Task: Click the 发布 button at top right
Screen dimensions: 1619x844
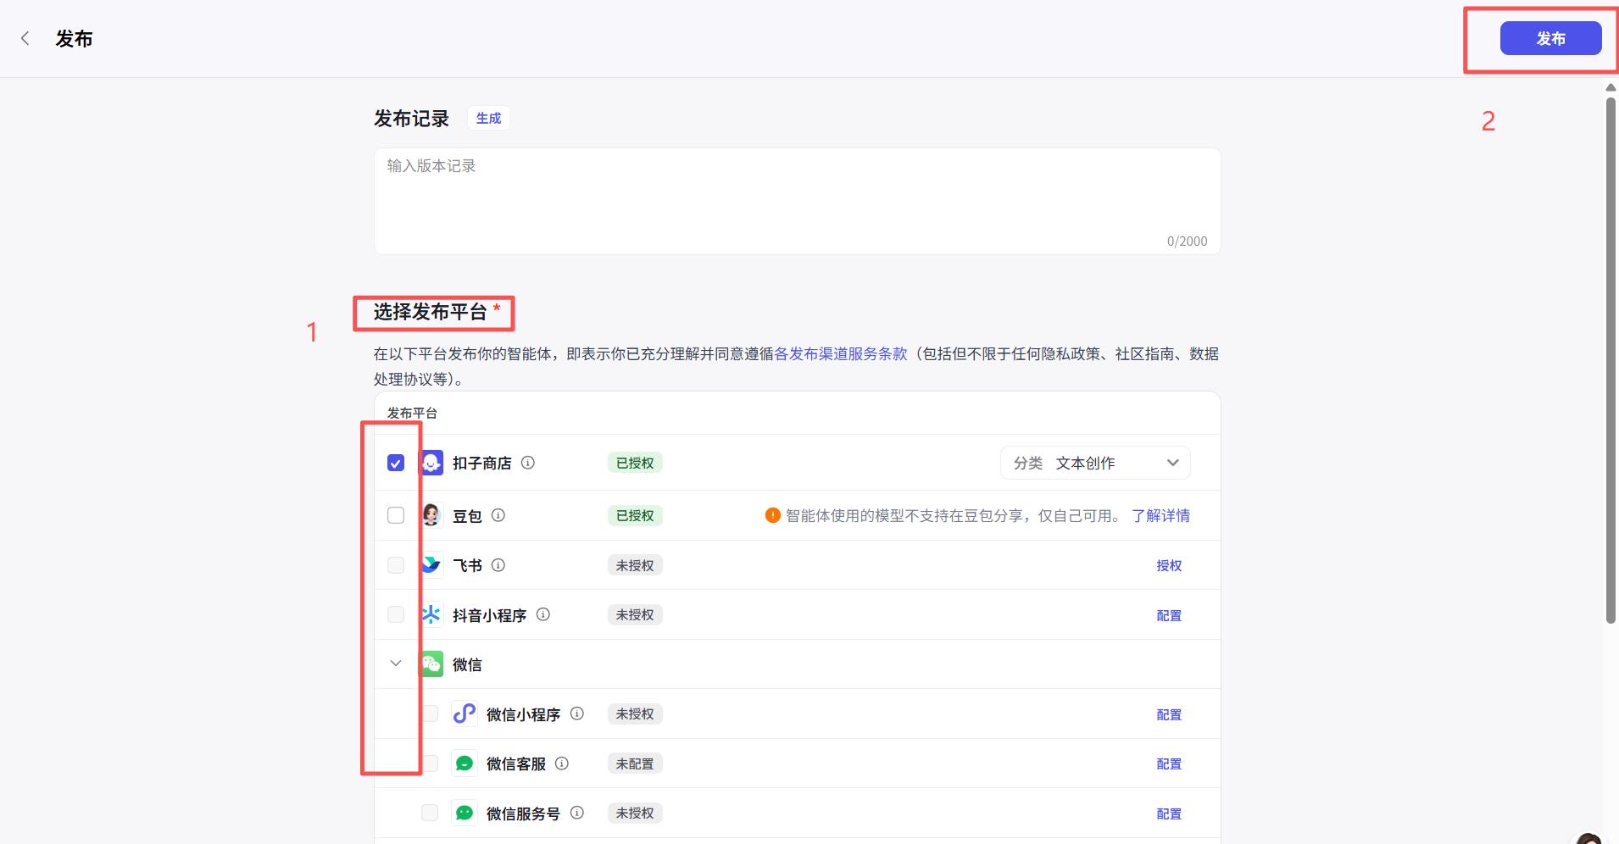Action: (x=1549, y=38)
